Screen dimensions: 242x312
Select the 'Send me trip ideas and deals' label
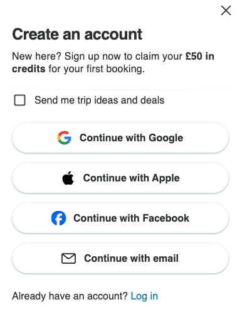pos(100,100)
